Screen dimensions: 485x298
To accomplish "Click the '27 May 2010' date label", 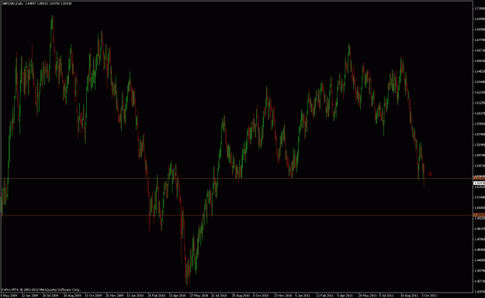I will click(x=199, y=296).
